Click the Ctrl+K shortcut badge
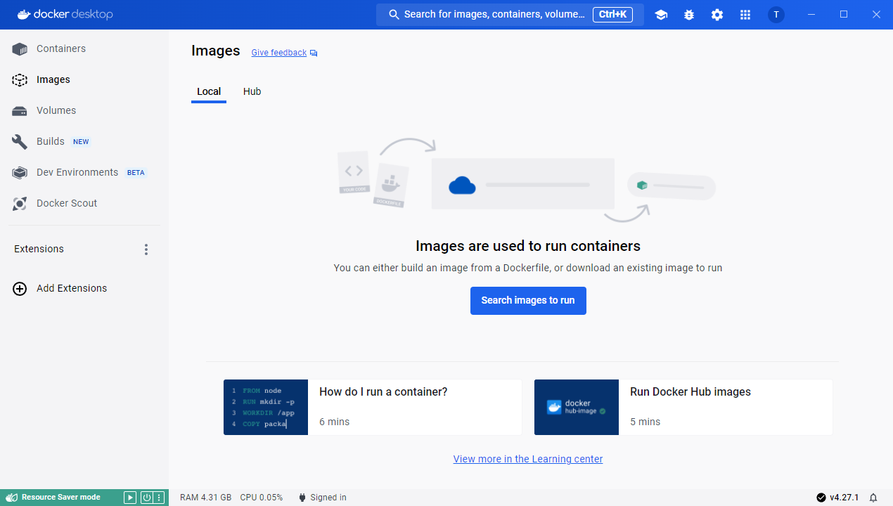The width and height of the screenshot is (893, 506). [x=613, y=14]
